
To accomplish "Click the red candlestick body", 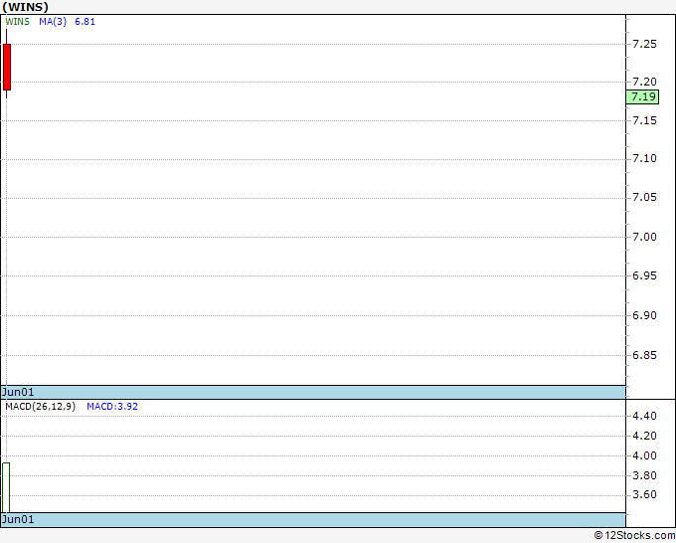I will click(x=7, y=67).
